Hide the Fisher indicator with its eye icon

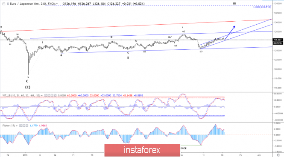click(x=20, y=126)
